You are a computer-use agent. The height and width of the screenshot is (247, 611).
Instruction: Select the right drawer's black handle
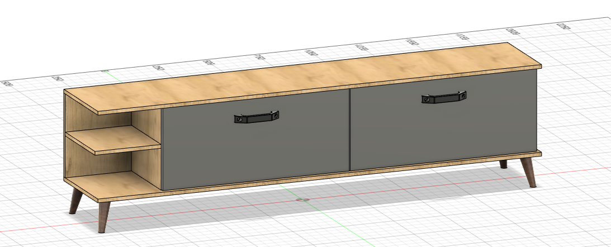click(x=444, y=97)
